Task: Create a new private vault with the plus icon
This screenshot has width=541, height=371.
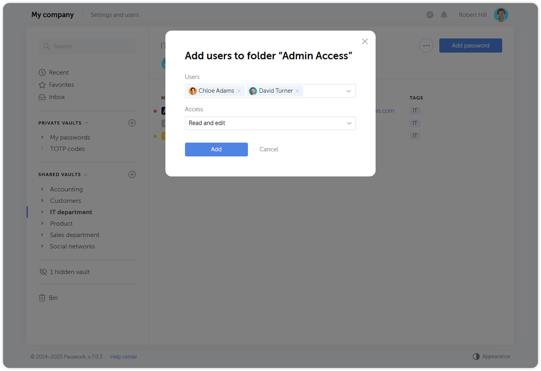Action: coord(132,123)
